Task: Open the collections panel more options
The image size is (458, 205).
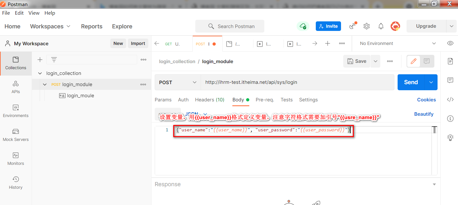Action: click(144, 60)
